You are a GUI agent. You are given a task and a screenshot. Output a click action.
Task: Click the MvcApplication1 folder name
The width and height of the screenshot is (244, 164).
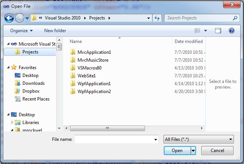94,52
